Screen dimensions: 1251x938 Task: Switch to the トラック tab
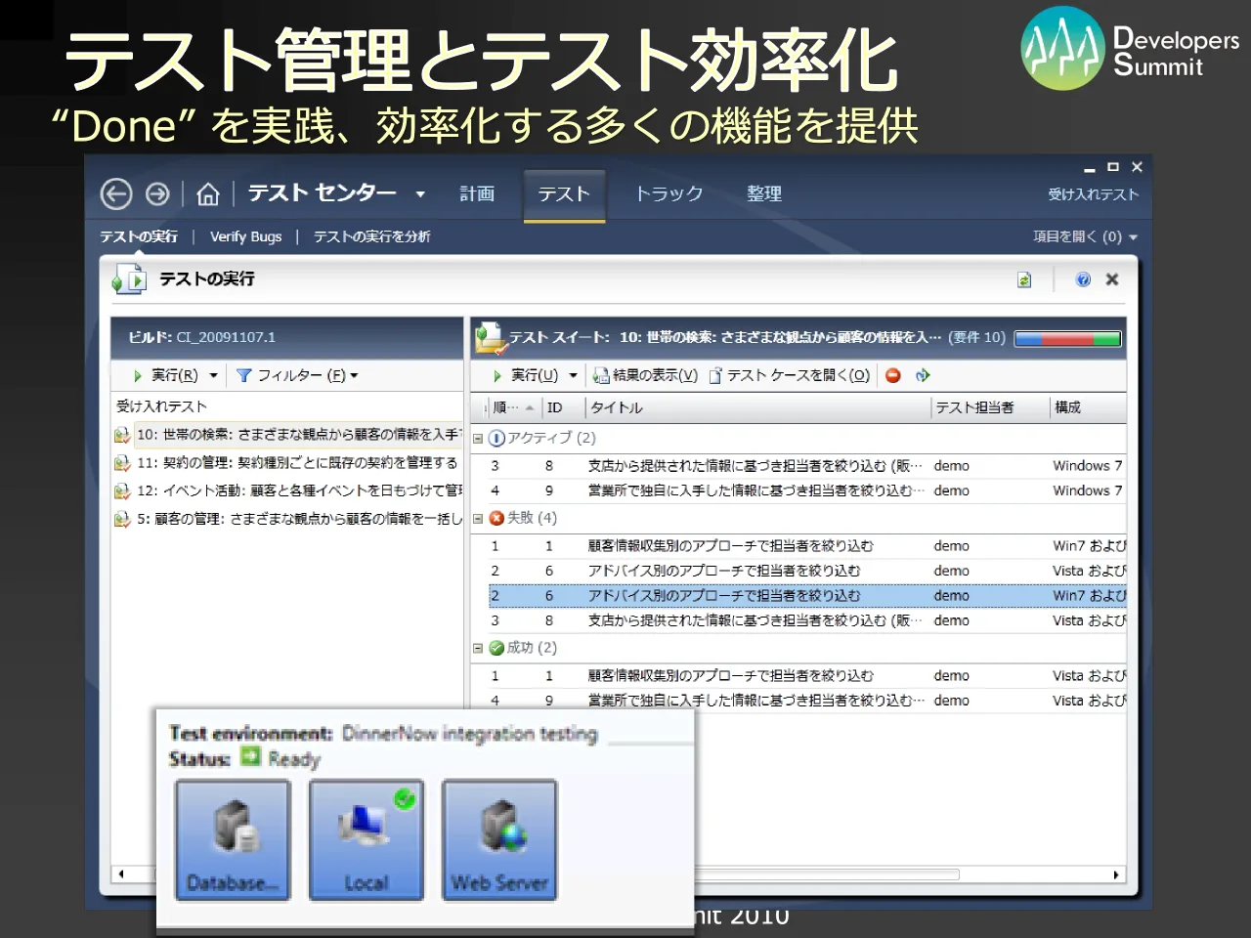pos(669,194)
